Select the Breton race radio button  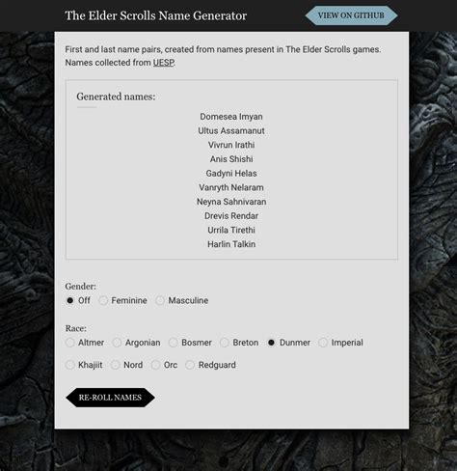[225, 343]
